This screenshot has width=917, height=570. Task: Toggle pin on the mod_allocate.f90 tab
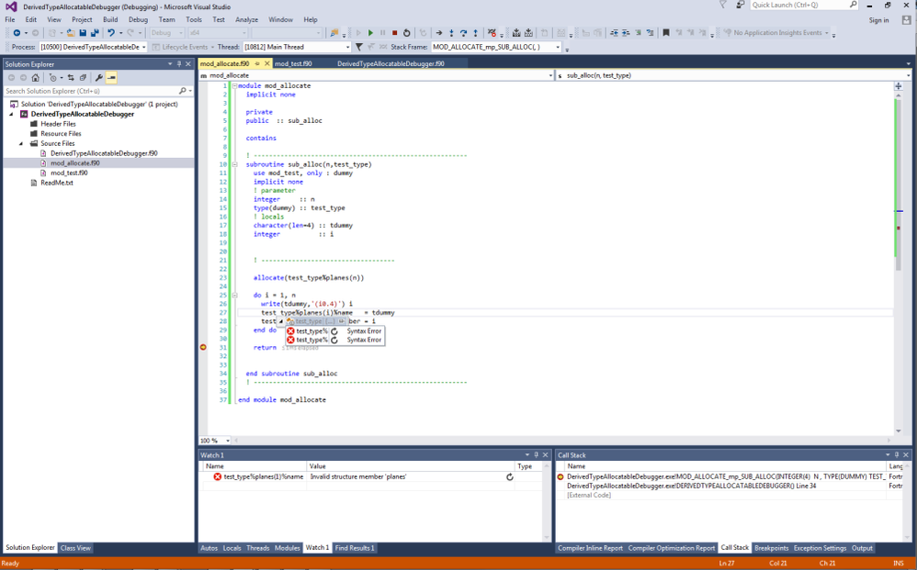pos(257,64)
